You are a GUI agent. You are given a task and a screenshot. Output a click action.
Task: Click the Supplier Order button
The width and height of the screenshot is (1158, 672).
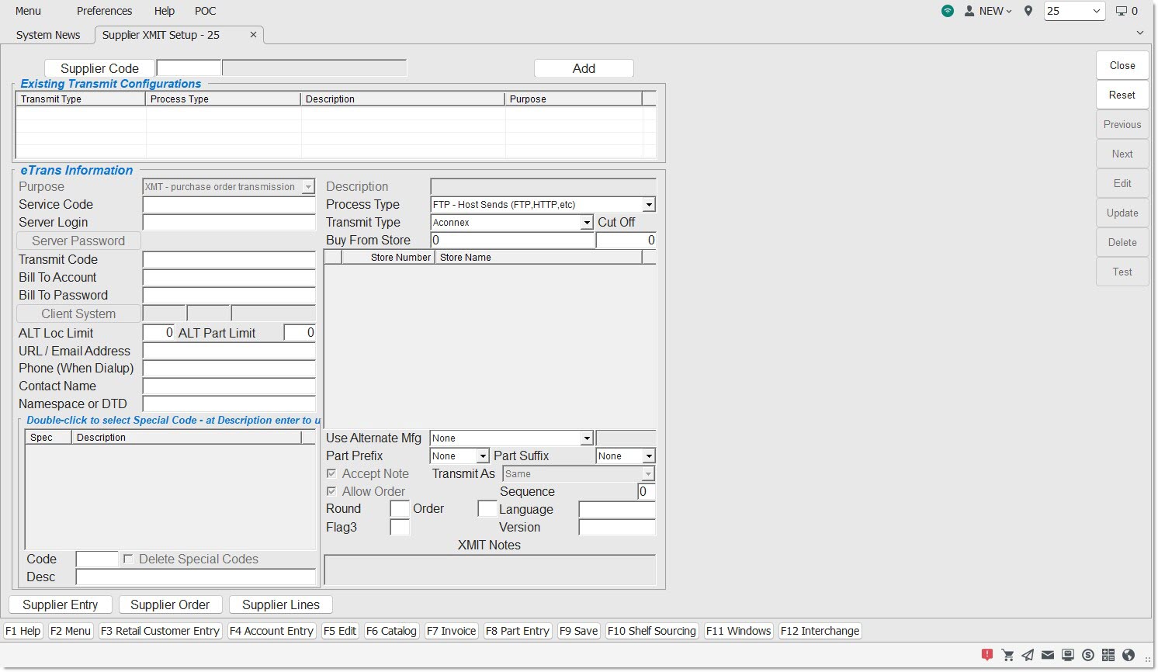click(170, 604)
